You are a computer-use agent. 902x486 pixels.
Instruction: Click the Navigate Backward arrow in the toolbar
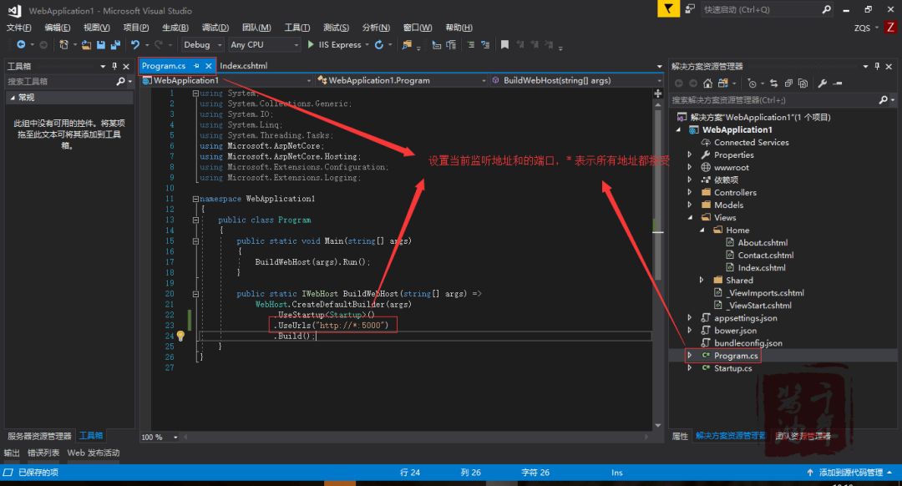point(21,46)
